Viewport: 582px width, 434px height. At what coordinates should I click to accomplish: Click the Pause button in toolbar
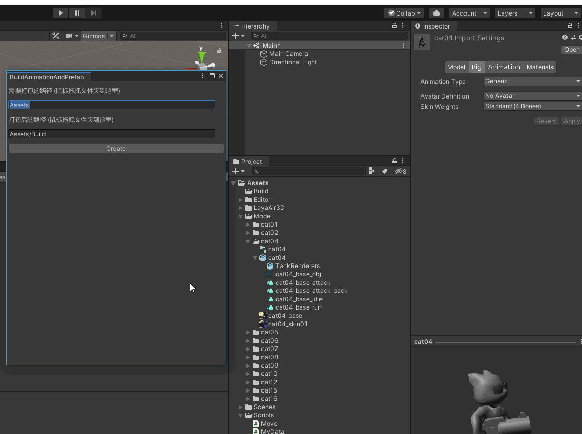coord(77,13)
